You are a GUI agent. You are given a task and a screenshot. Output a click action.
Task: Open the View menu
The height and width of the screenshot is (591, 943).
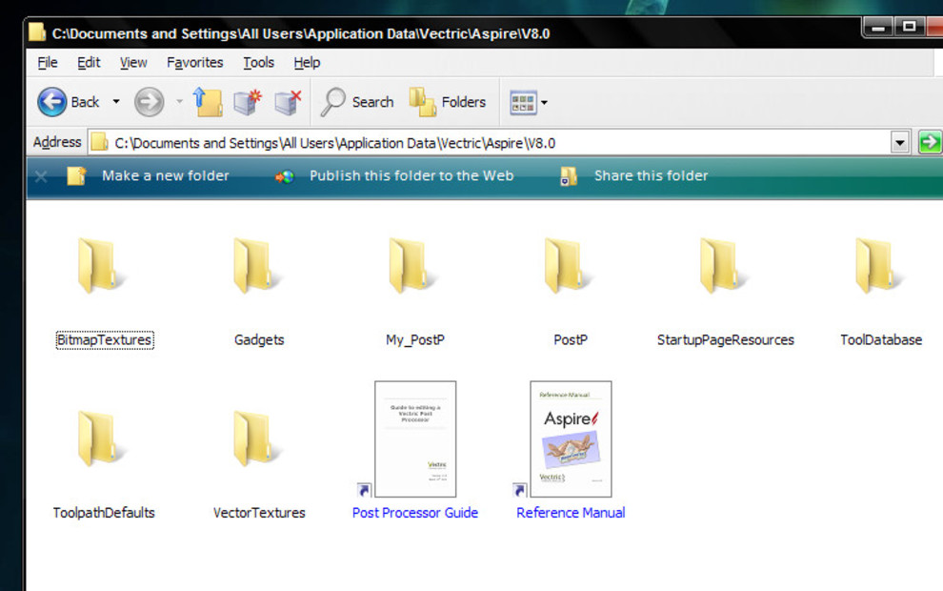(x=133, y=63)
